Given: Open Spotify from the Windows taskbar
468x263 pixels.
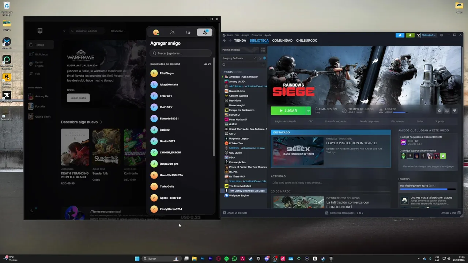Looking at the screenshot, I should tap(226, 259).
